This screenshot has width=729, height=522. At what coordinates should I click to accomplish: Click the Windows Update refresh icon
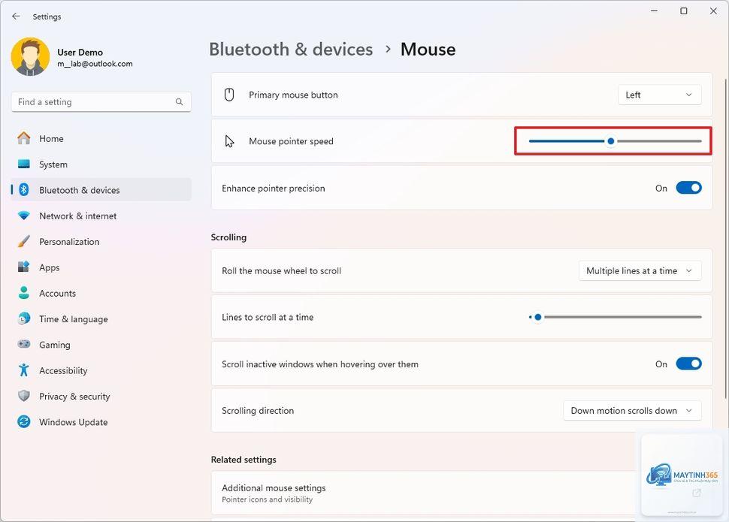point(24,421)
